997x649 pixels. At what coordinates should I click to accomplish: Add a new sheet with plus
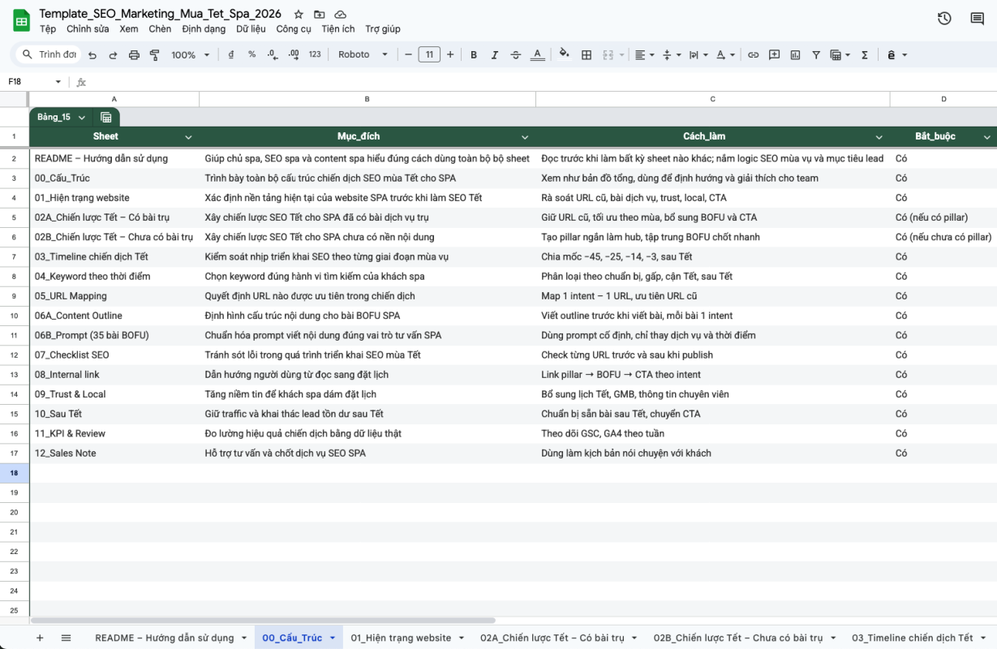[40, 638]
